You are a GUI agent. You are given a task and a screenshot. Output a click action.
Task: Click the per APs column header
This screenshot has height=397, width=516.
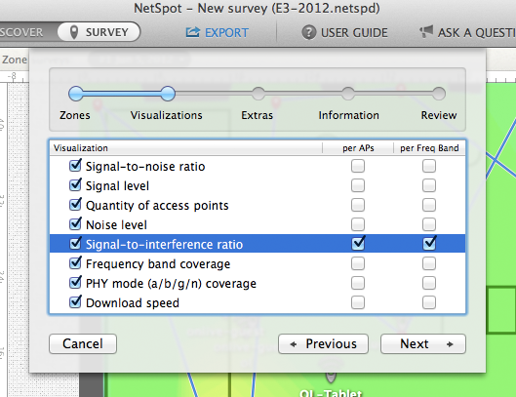[x=358, y=148]
